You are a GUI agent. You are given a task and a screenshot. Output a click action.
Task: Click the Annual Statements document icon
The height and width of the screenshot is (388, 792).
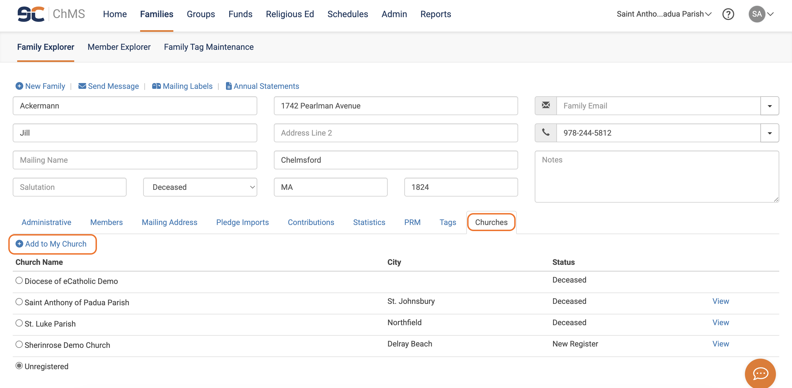[228, 86]
